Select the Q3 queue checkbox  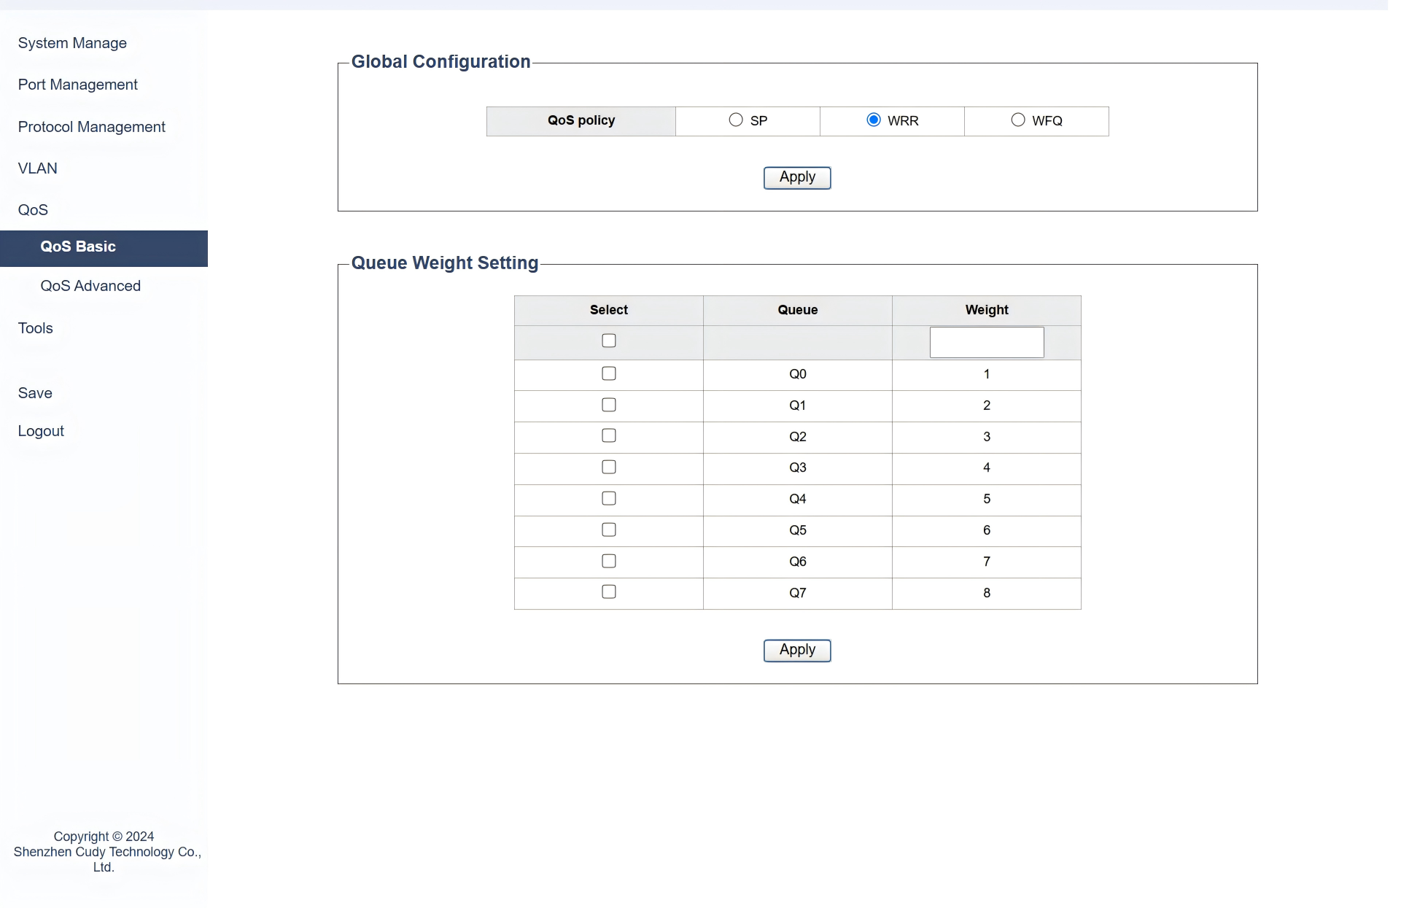coord(608,467)
